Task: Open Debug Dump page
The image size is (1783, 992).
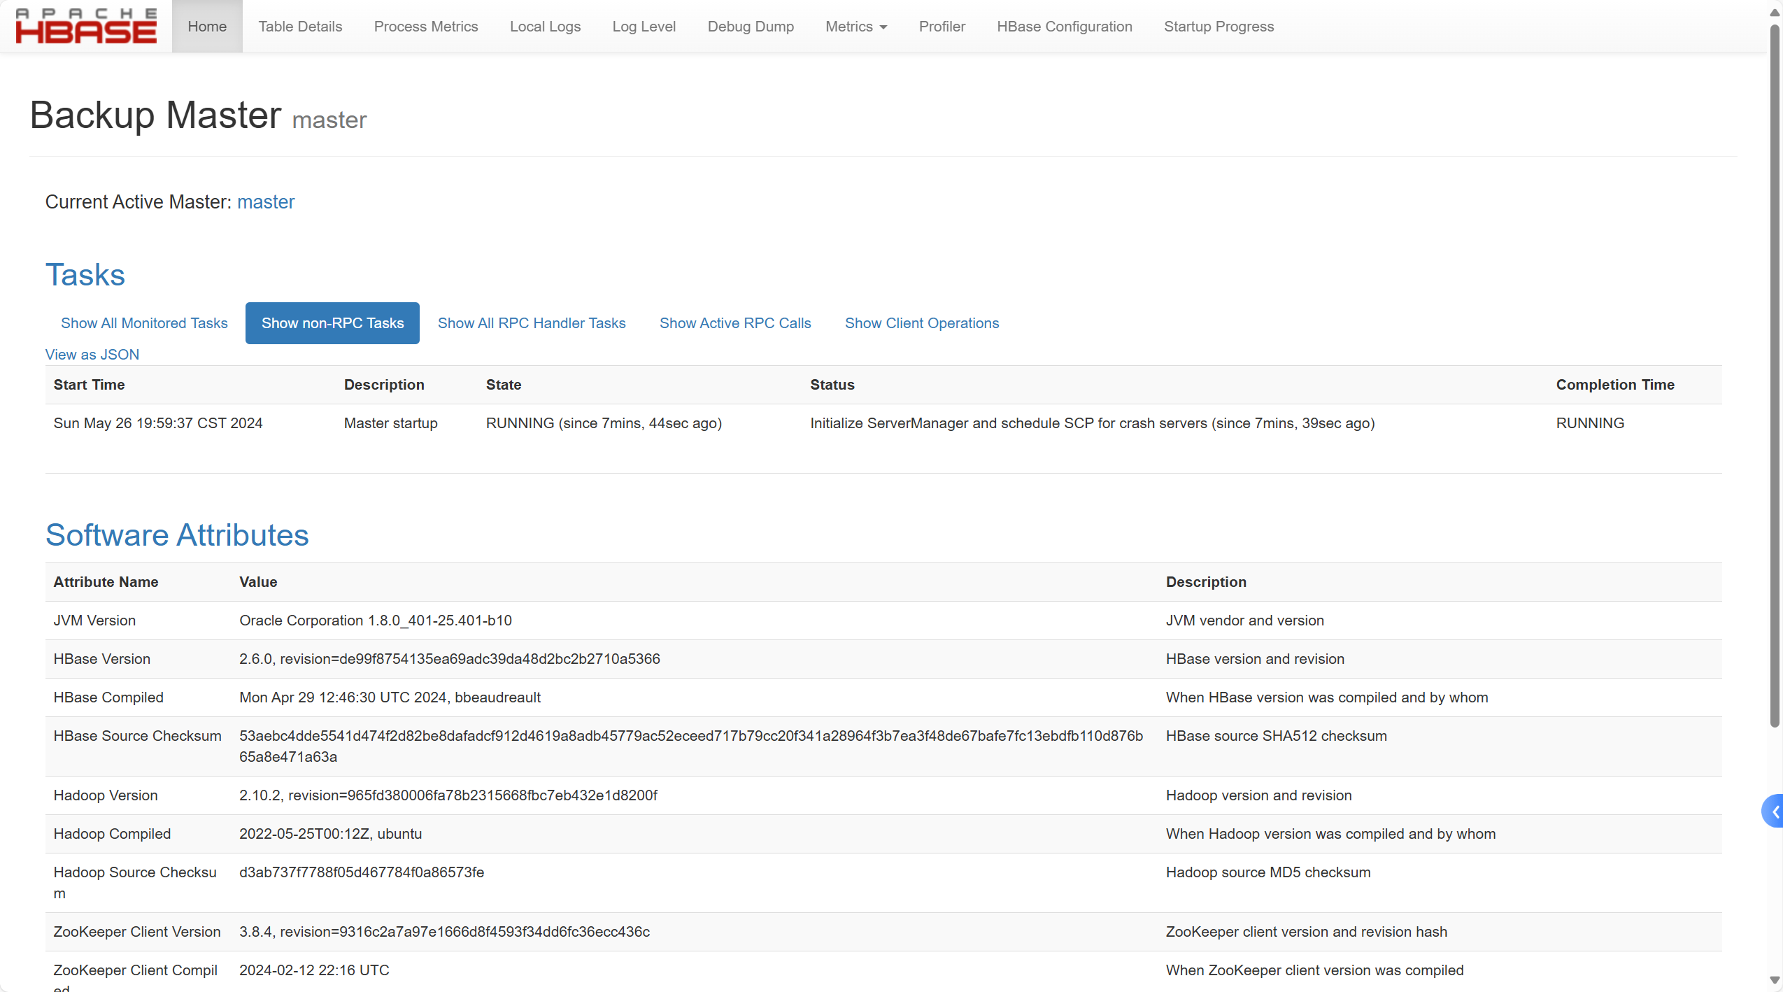Action: (x=750, y=27)
